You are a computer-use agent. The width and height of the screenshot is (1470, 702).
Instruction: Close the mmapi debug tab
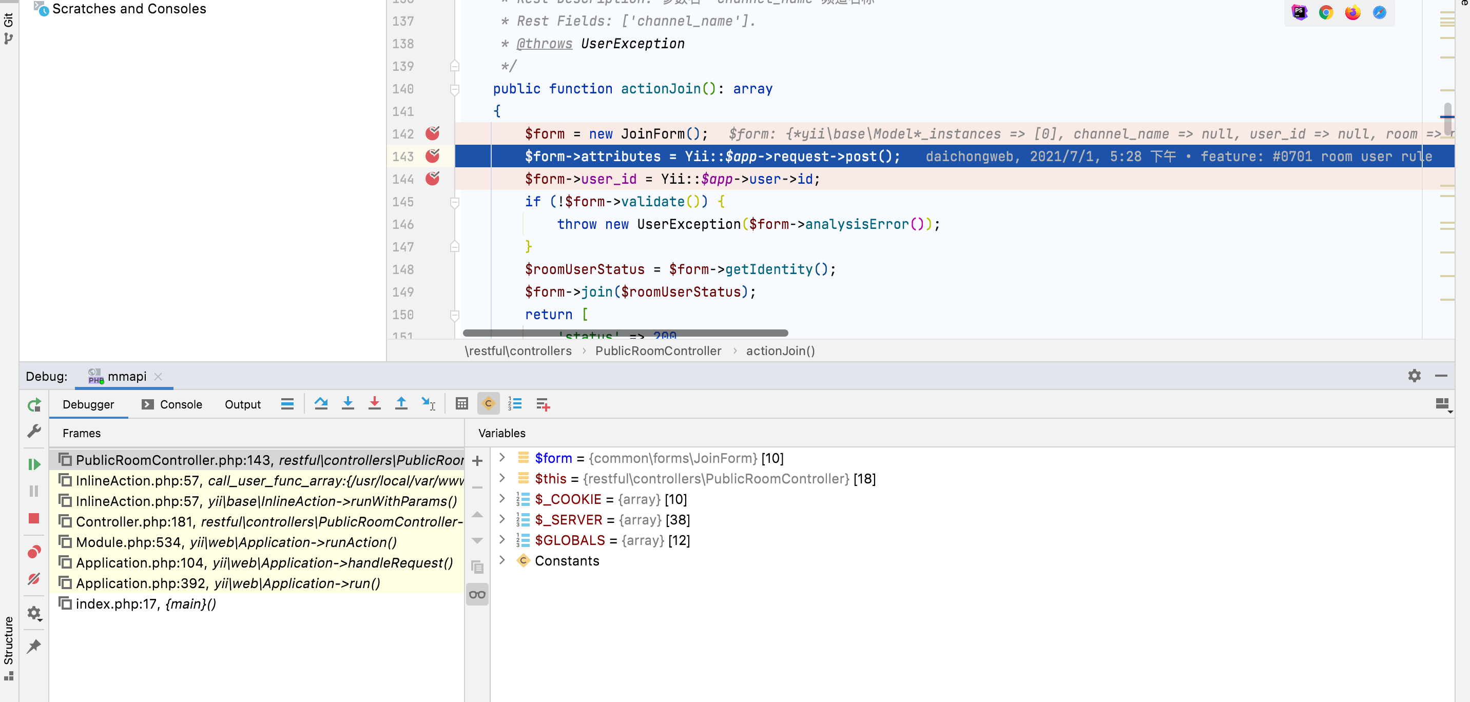[158, 376]
